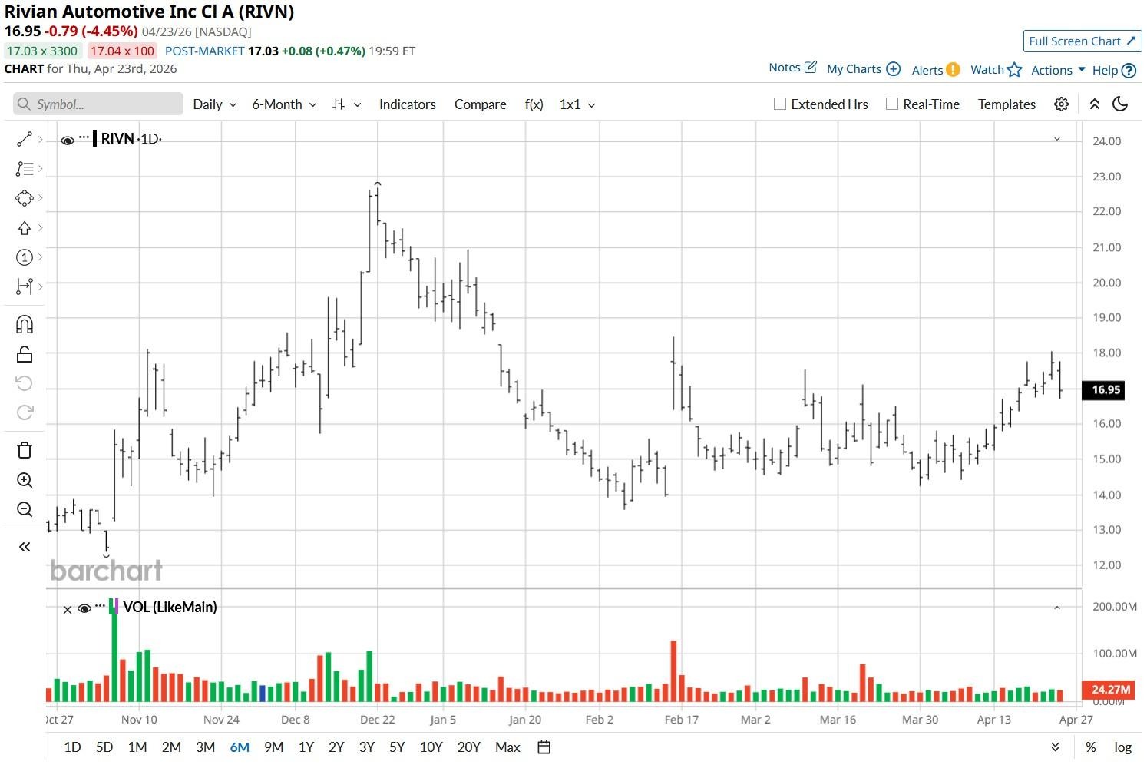1147x765 pixels.
Task: Click the VOL indicator color swatch
Action: point(114,607)
